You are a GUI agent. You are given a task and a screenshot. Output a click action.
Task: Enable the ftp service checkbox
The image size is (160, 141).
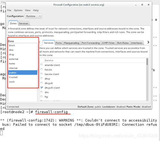41,97
